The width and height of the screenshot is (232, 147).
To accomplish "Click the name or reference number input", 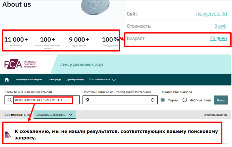I will [x=42, y=100].
